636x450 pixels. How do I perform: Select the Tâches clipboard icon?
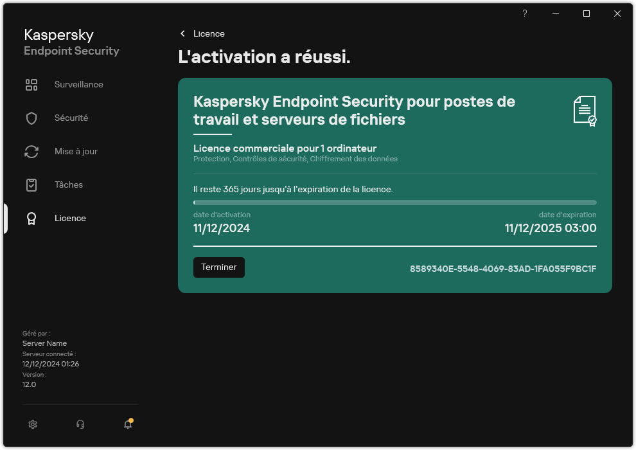31,184
